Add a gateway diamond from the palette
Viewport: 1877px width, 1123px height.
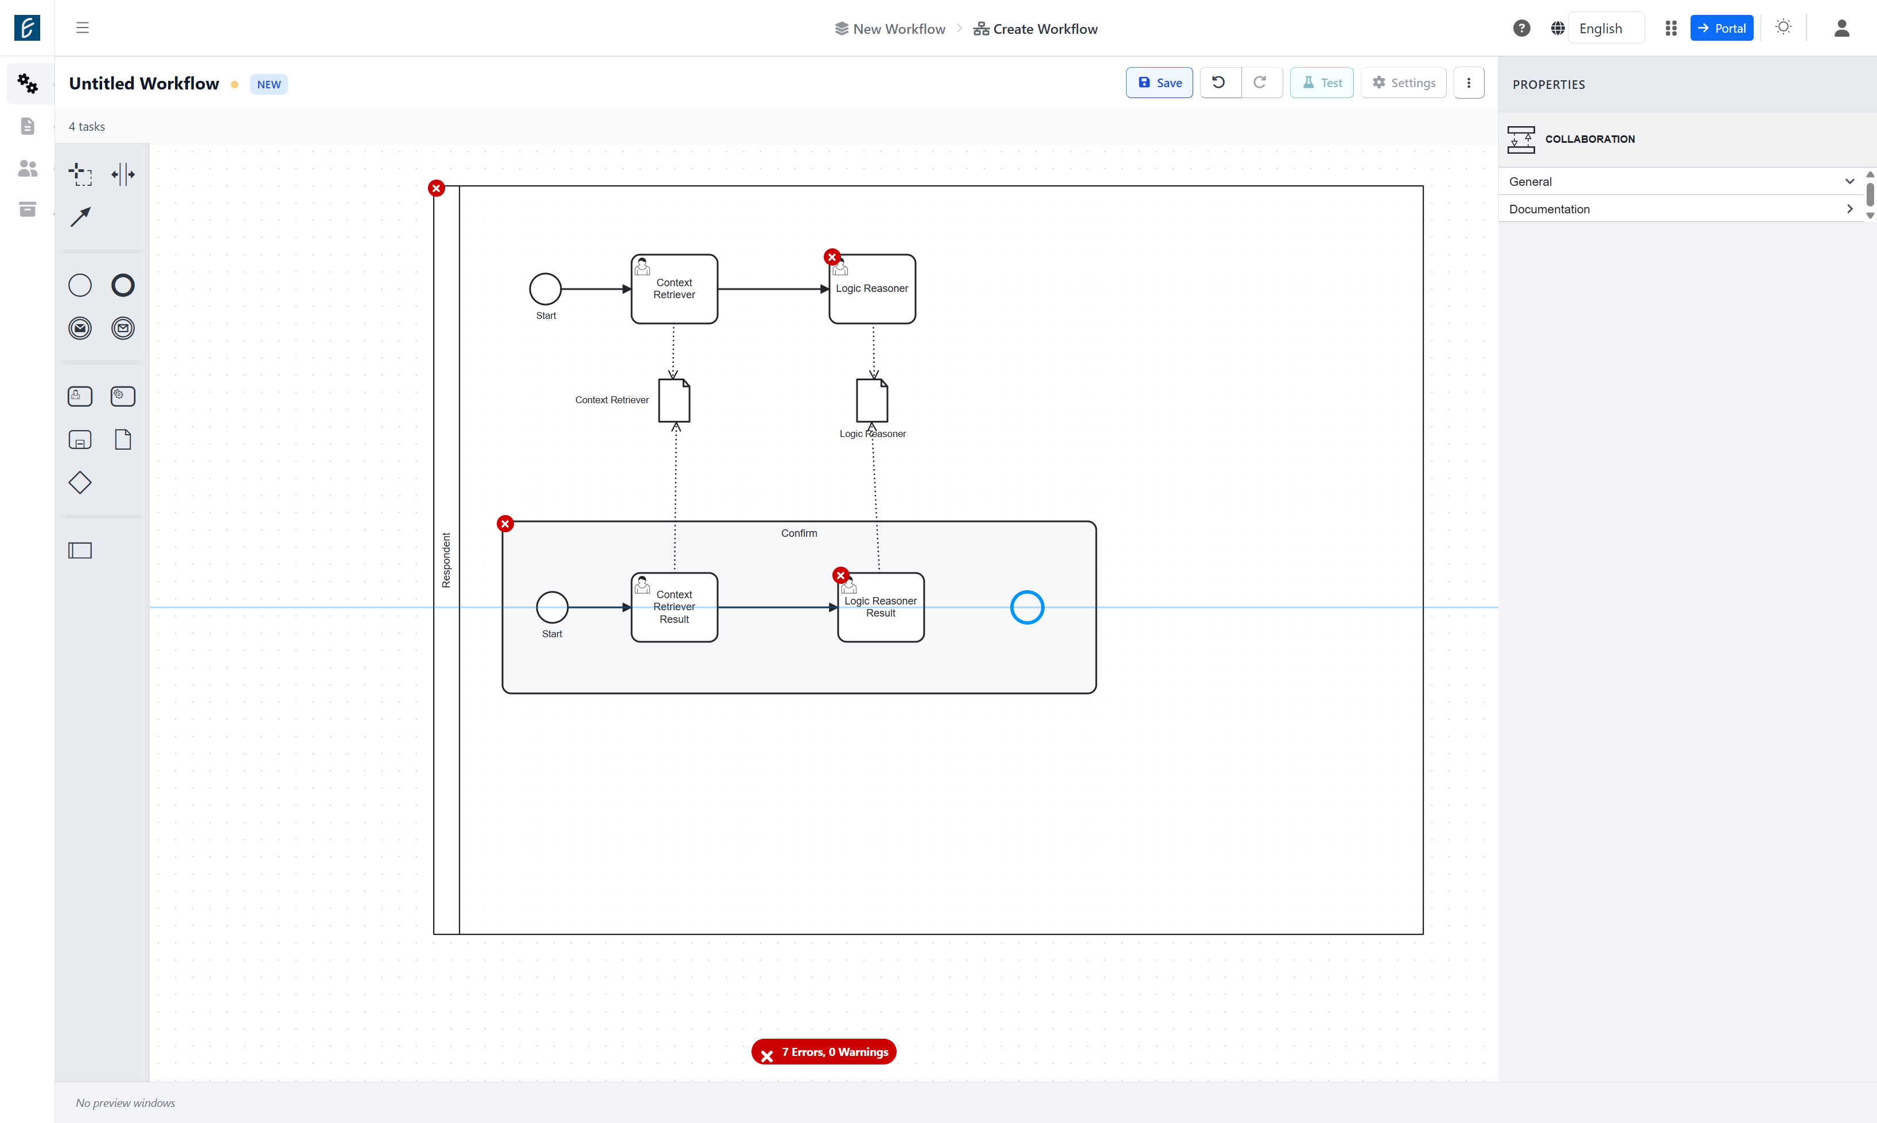click(x=80, y=483)
